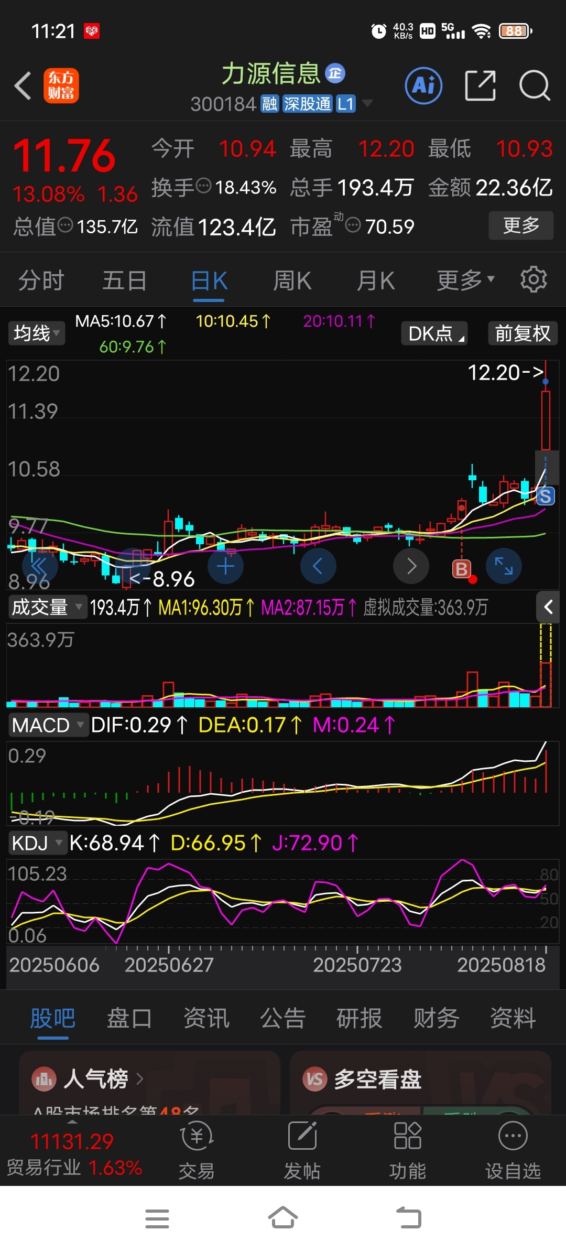
Task: Tap the info icon next to 总值
Action: point(65,225)
